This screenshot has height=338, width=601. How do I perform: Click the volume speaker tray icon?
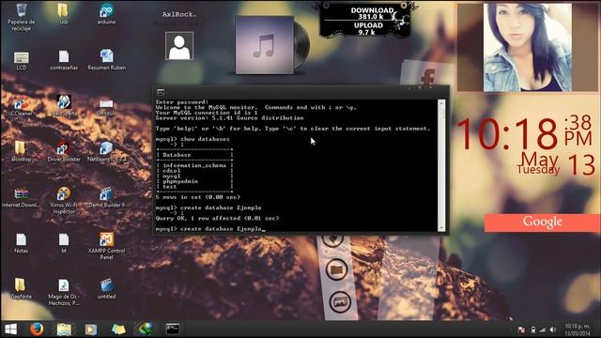[x=553, y=330]
